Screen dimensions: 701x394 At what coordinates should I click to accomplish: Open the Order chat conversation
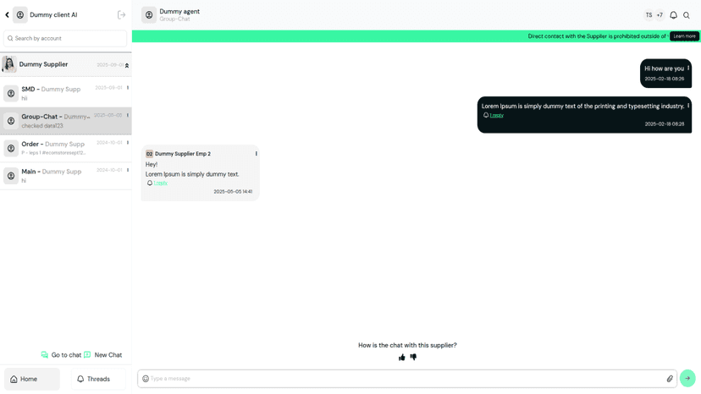pos(66,148)
